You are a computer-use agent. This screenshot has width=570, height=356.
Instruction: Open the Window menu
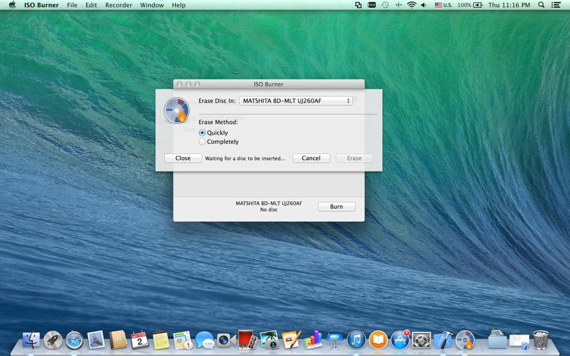click(x=152, y=5)
